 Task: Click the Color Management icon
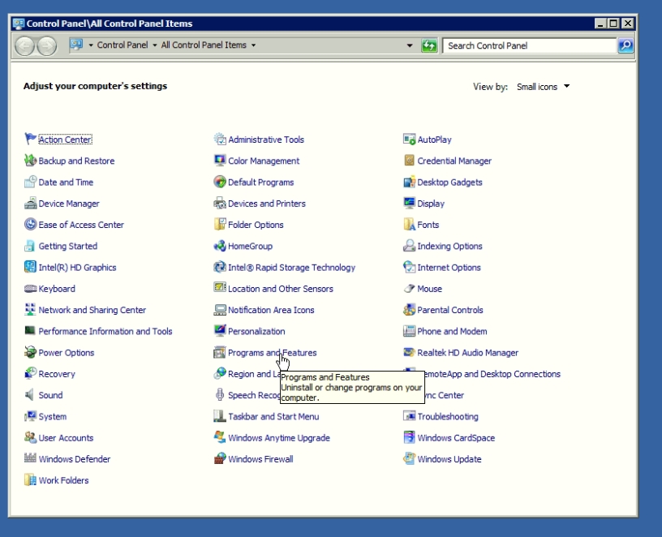220,160
